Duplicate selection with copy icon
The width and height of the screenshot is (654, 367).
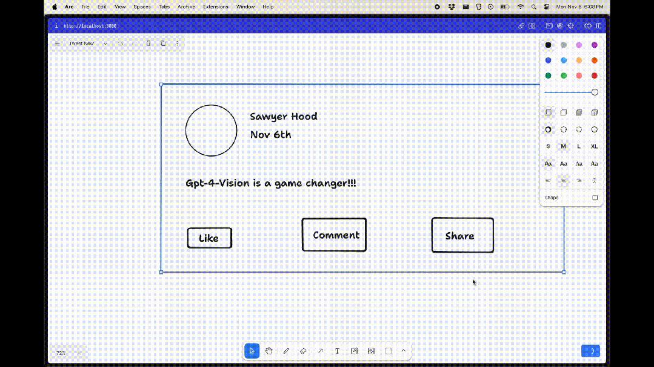pos(163,44)
